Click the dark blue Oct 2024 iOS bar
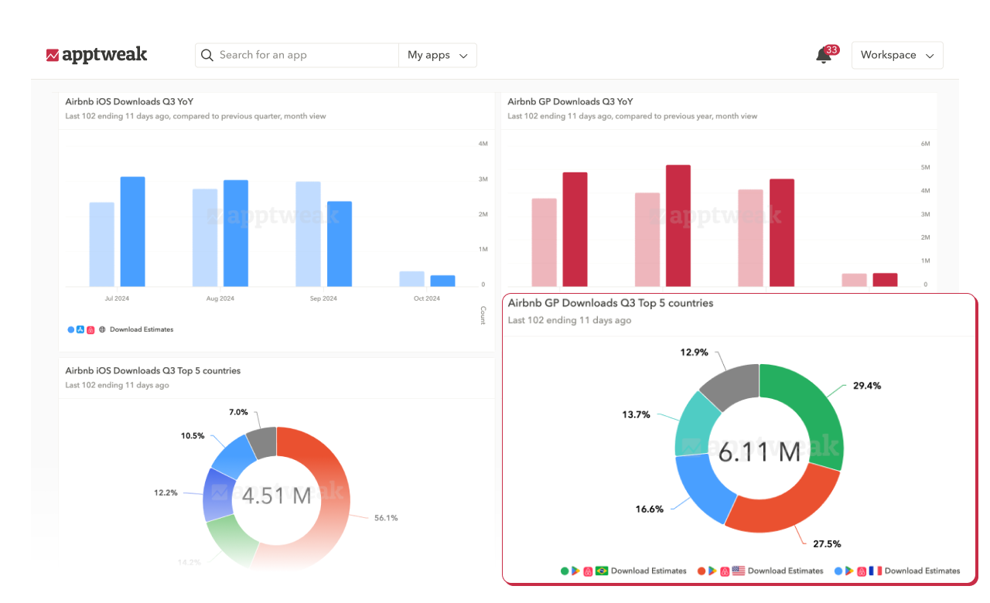Screen dimensions: 990x603 click(x=443, y=281)
